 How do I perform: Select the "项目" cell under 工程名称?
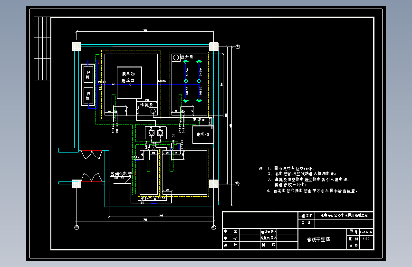[x=306, y=223]
